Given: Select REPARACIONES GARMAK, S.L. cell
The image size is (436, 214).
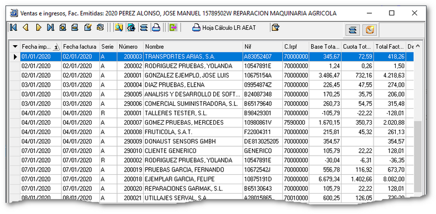Looking at the screenshot, I should click(x=193, y=189).
